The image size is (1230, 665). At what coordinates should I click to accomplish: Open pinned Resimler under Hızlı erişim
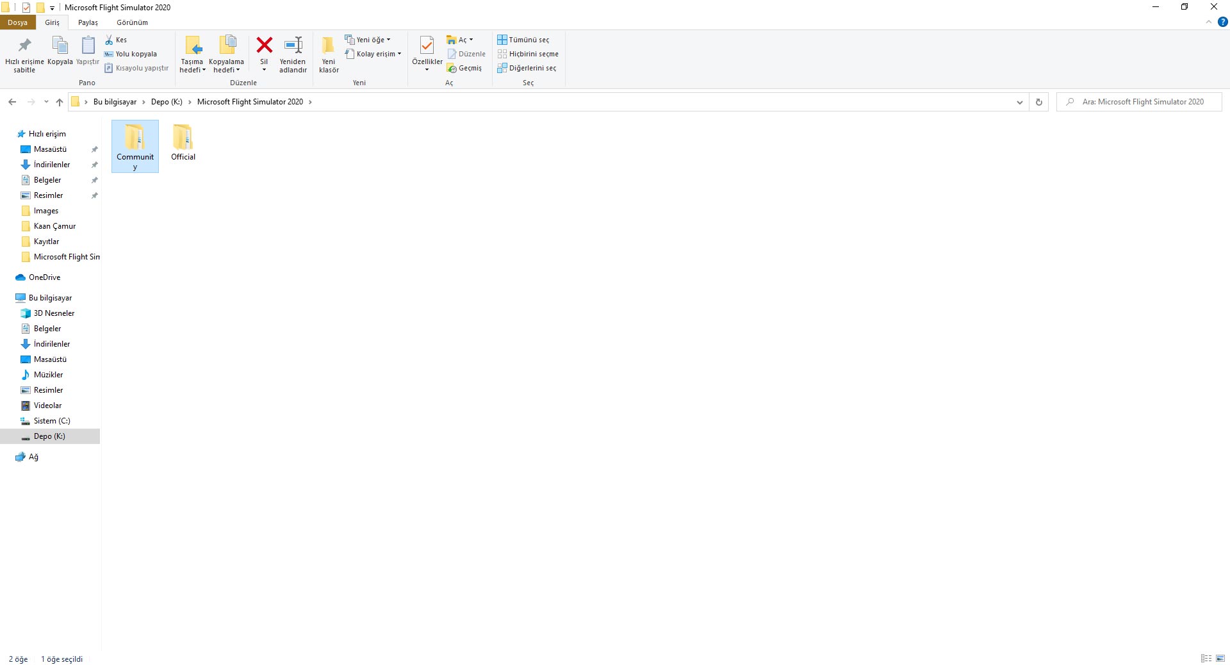pyautogui.click(x=48, y=195)
